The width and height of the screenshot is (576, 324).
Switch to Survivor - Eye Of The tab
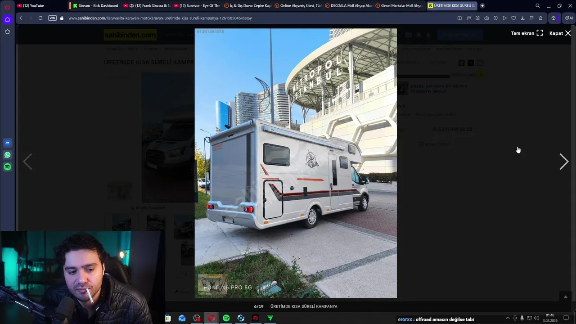197,6
